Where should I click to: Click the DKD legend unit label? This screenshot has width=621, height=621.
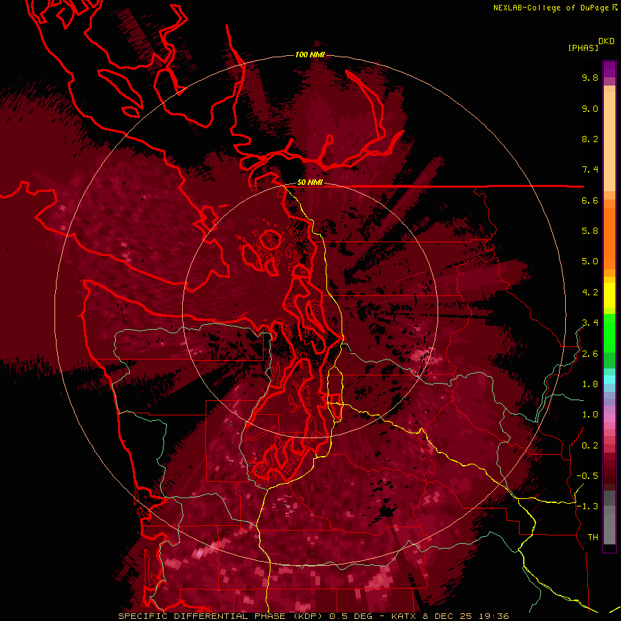pyautogui.click(x=607, y=41)
